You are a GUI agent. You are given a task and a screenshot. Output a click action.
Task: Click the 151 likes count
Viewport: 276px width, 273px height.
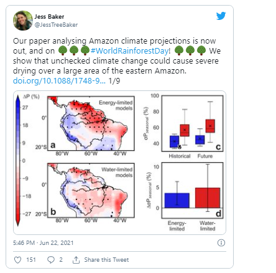coord(31,260)
